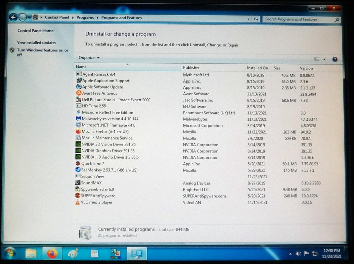Click the search magnifier icon
Screen dimensions: 354x264
[x=337, y=20]
